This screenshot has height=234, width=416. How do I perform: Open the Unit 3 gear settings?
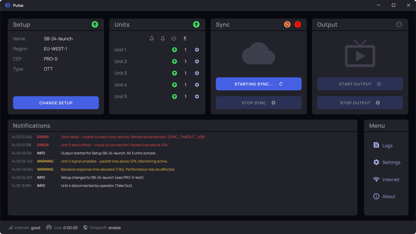pos(197,73)
